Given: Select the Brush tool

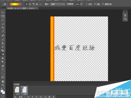Looking at the screenshot, I should (3, 39).
